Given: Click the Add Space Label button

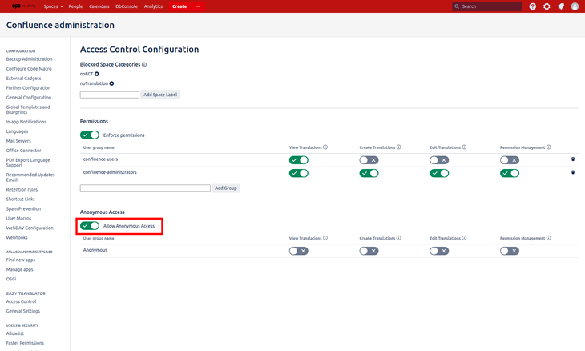Looking at the screenshot, I should point(160,95).
